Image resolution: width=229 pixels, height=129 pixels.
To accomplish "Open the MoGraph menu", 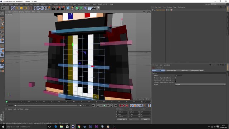I will 73,4.
